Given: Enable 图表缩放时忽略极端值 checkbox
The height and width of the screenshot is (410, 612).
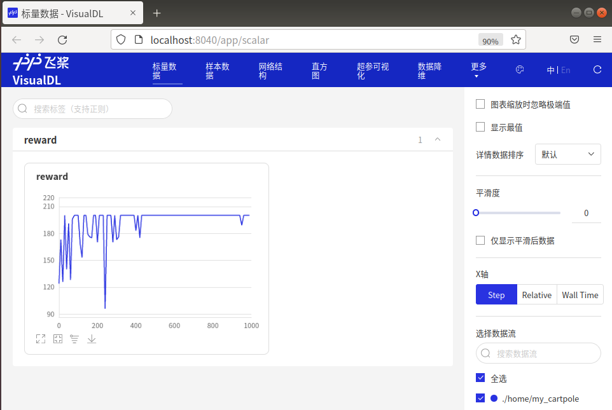Looking at the screenshot, I should tap(480, 104).
